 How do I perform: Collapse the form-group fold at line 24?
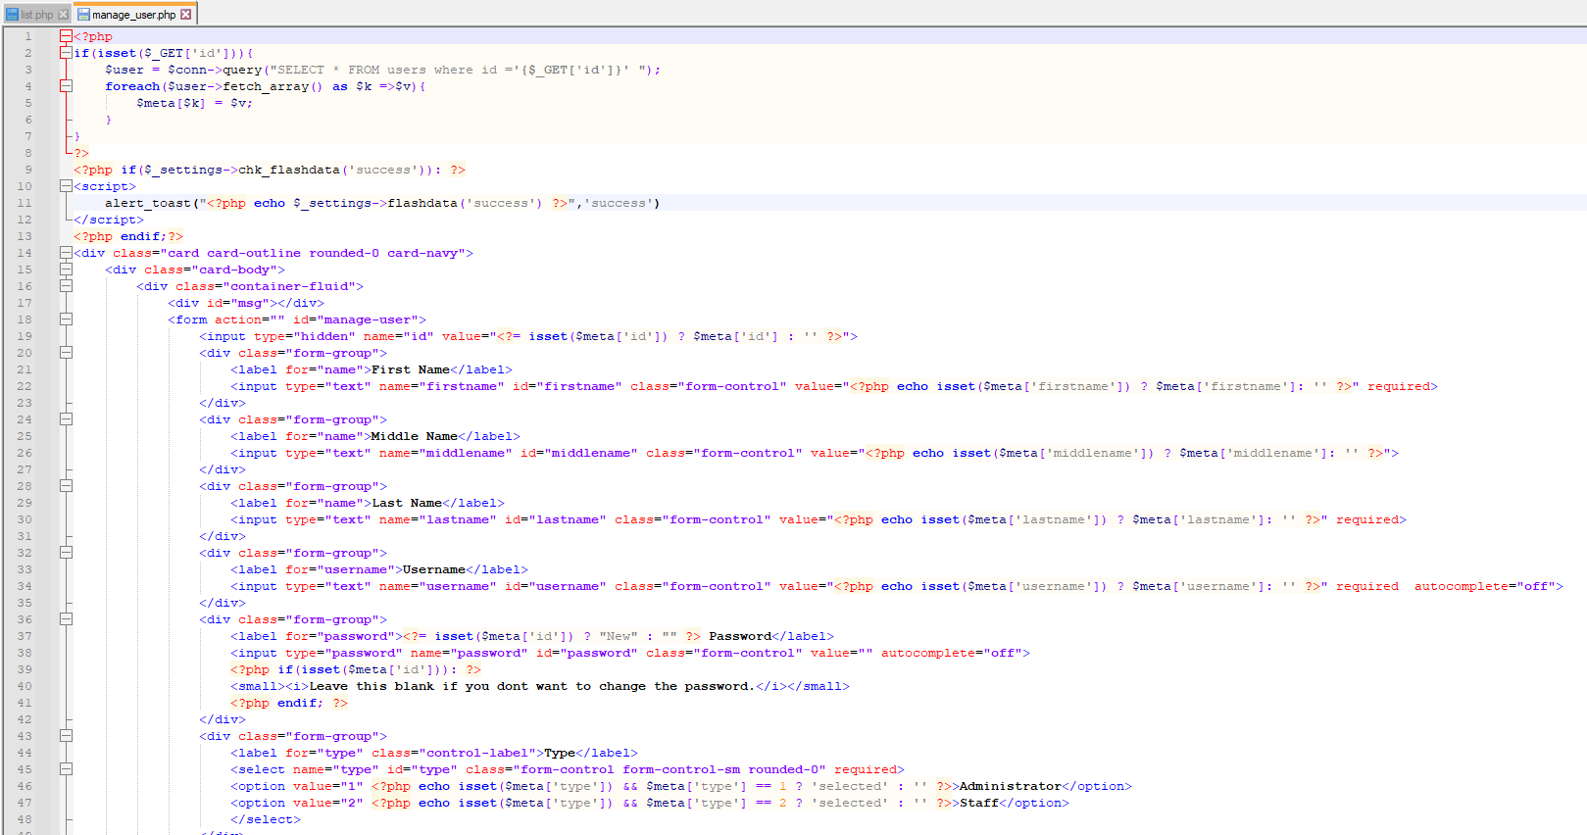coord(66,419)
